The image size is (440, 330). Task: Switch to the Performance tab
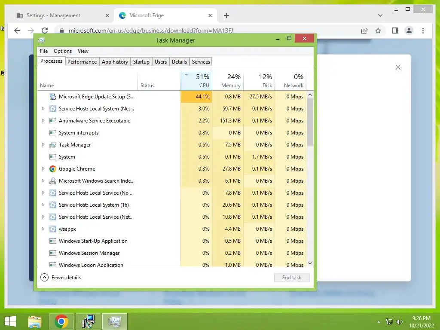[82, 62]
